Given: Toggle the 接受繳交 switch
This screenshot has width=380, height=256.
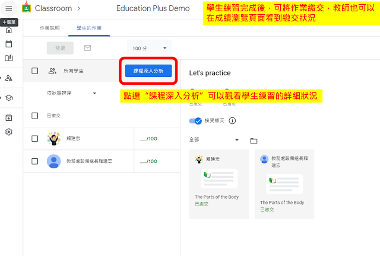Looking at the screenshot, I should point(195,120).
